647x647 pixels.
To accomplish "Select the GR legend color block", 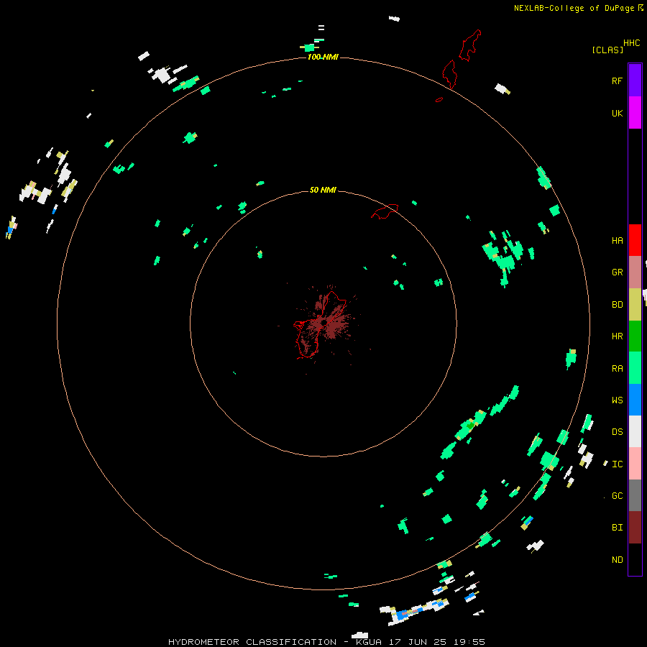I will click(x=635, y=272).
